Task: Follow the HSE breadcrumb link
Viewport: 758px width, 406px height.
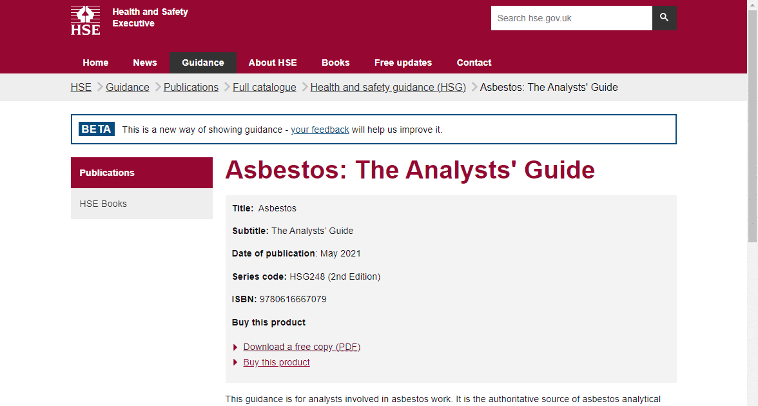Action: point(81,87)
